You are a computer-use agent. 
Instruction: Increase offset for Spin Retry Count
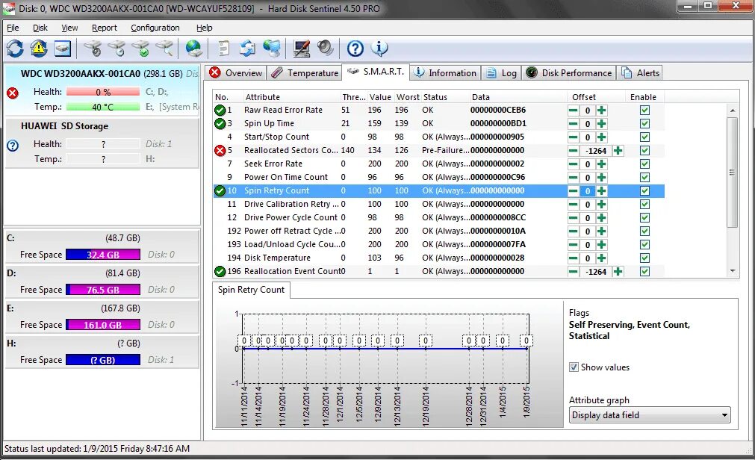tap(601, 190)
